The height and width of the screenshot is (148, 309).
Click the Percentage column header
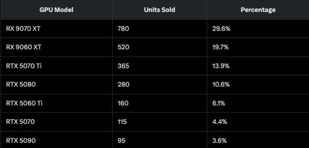[258, 10]
